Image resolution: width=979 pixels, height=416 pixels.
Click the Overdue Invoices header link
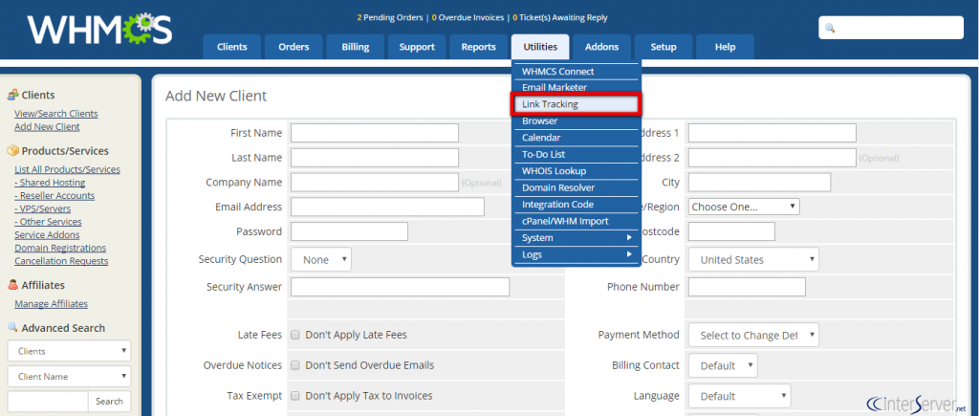tap(468, 18)
